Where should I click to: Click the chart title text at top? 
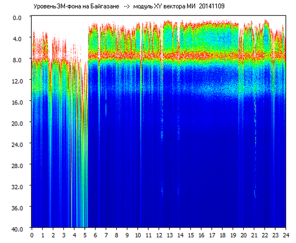(x=128, y=6)
